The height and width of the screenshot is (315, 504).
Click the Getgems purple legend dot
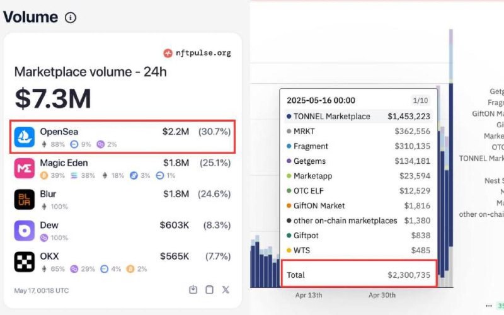pos(289,161)
